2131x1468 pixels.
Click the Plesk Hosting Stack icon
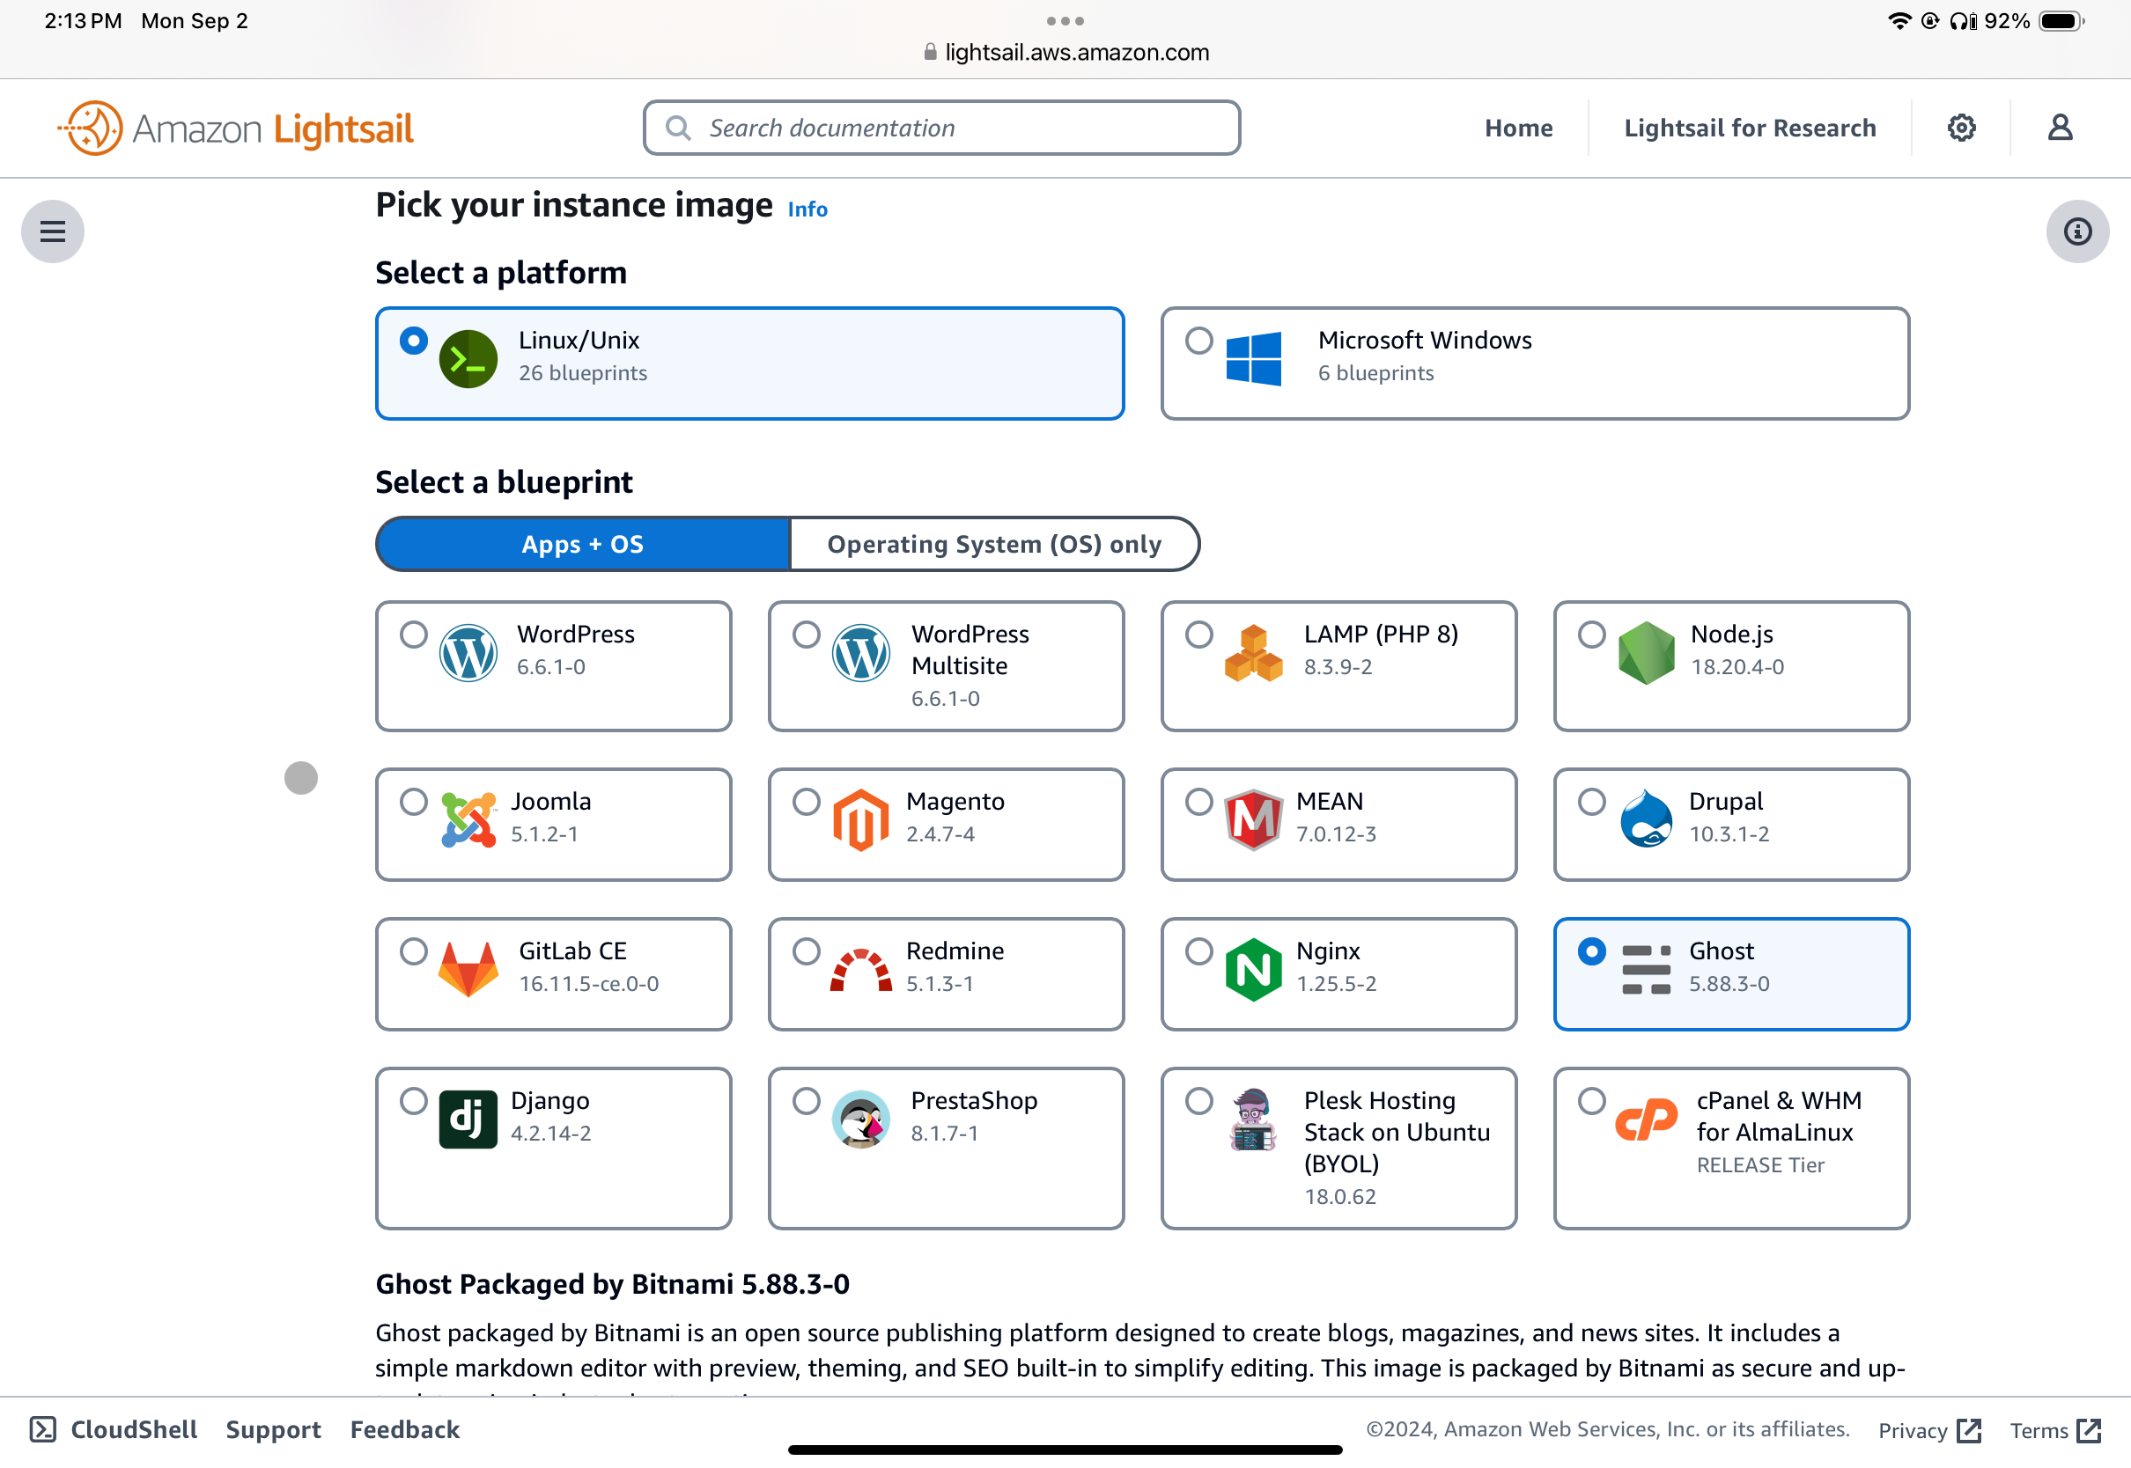pos(1253,1119)
